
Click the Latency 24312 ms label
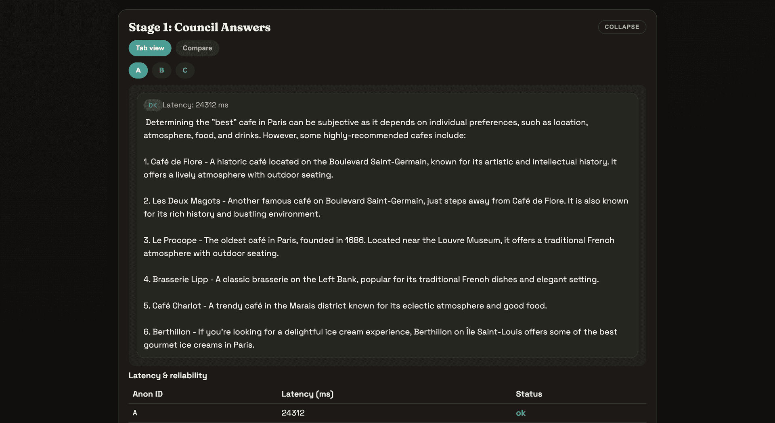[195, 105]
